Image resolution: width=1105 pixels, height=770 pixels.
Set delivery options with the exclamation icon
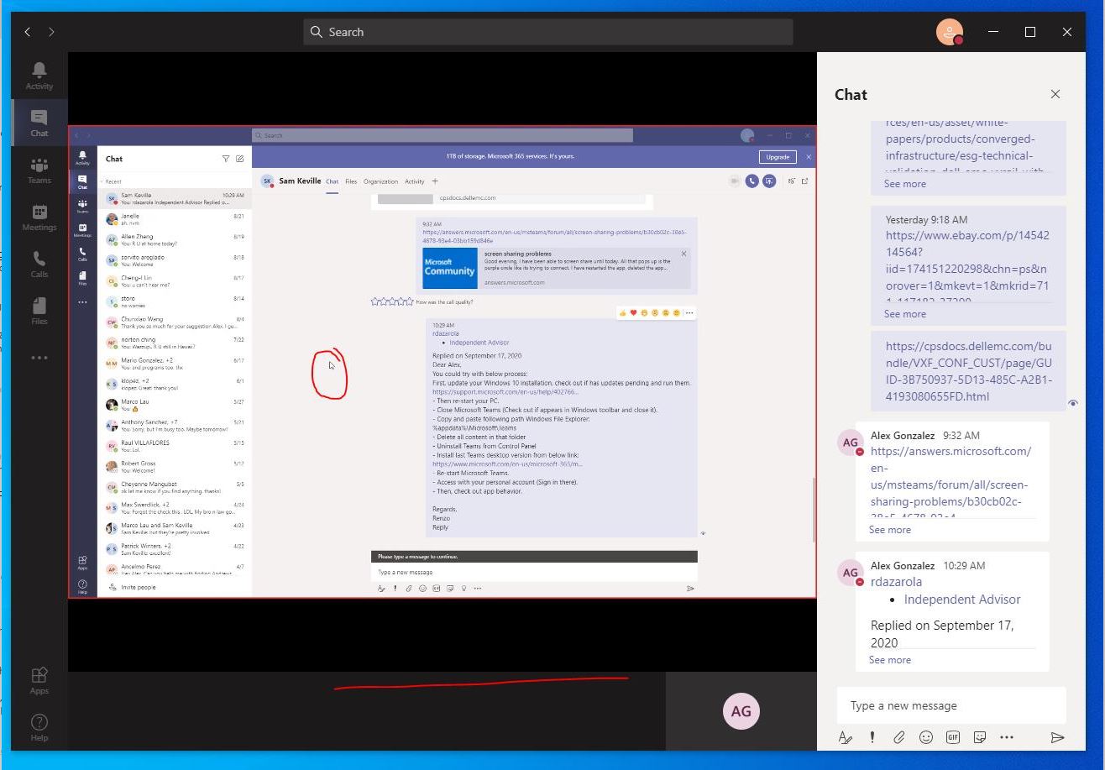pyautogui.click(x=872, y=737)
